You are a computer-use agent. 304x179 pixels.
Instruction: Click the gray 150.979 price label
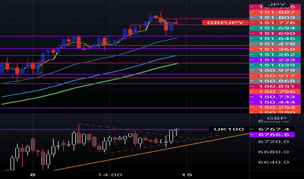[275, 70]
